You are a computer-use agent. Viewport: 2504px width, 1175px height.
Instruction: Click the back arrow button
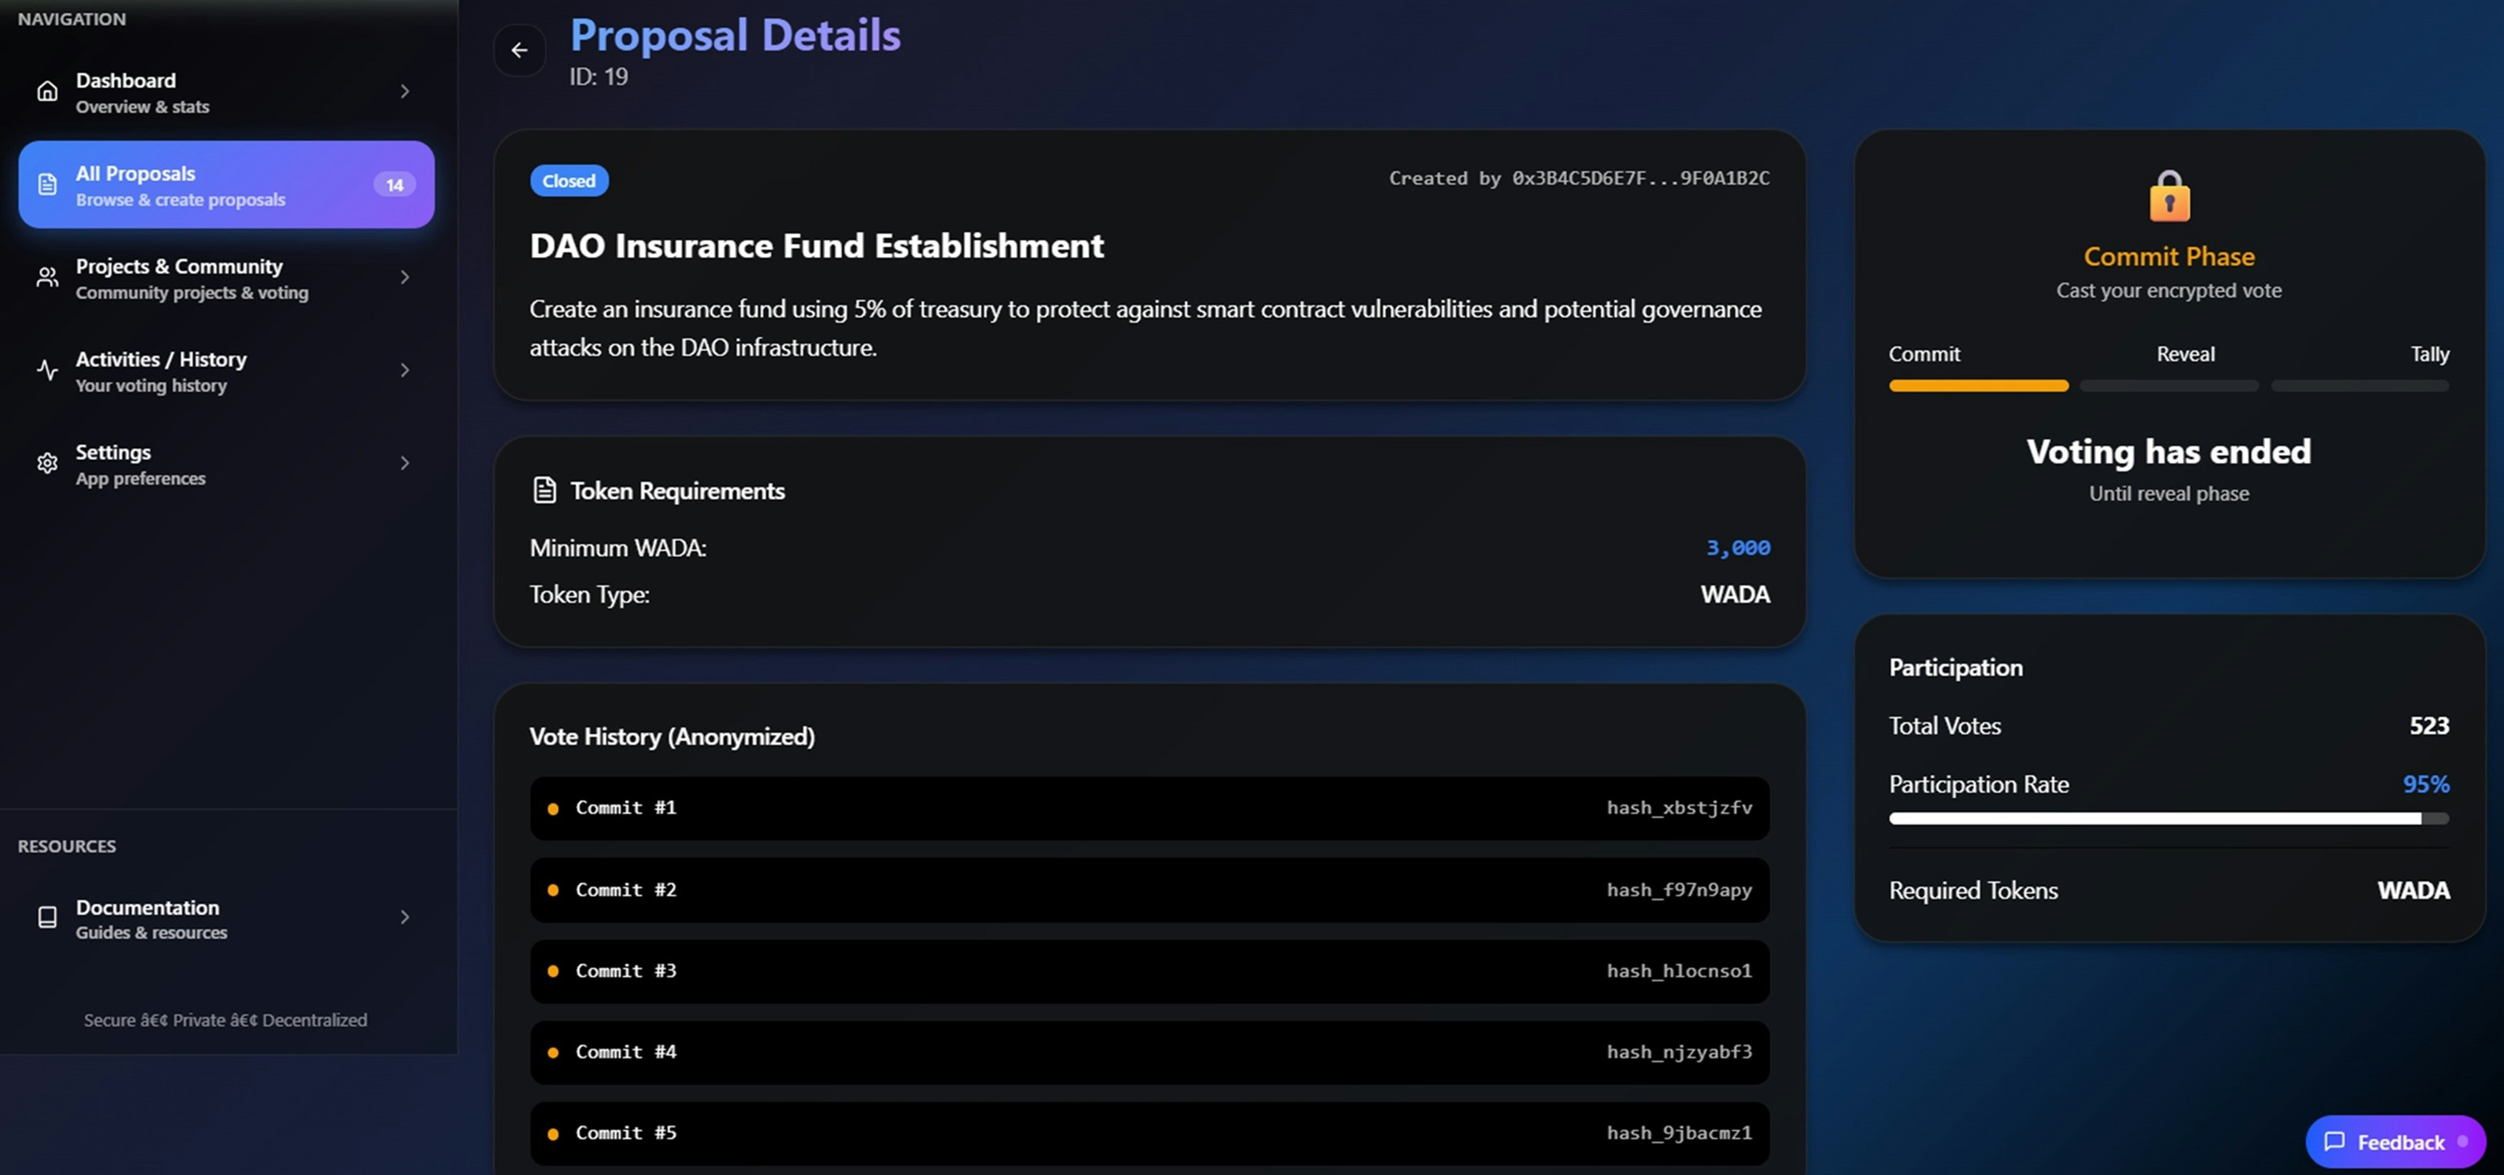click(519, 49)
